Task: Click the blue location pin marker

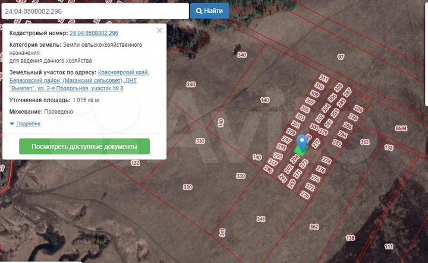Action: pyautogui.click(x=302, y=142)
